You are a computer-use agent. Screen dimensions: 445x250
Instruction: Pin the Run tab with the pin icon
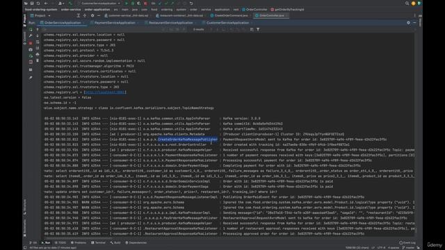[31, 77]
